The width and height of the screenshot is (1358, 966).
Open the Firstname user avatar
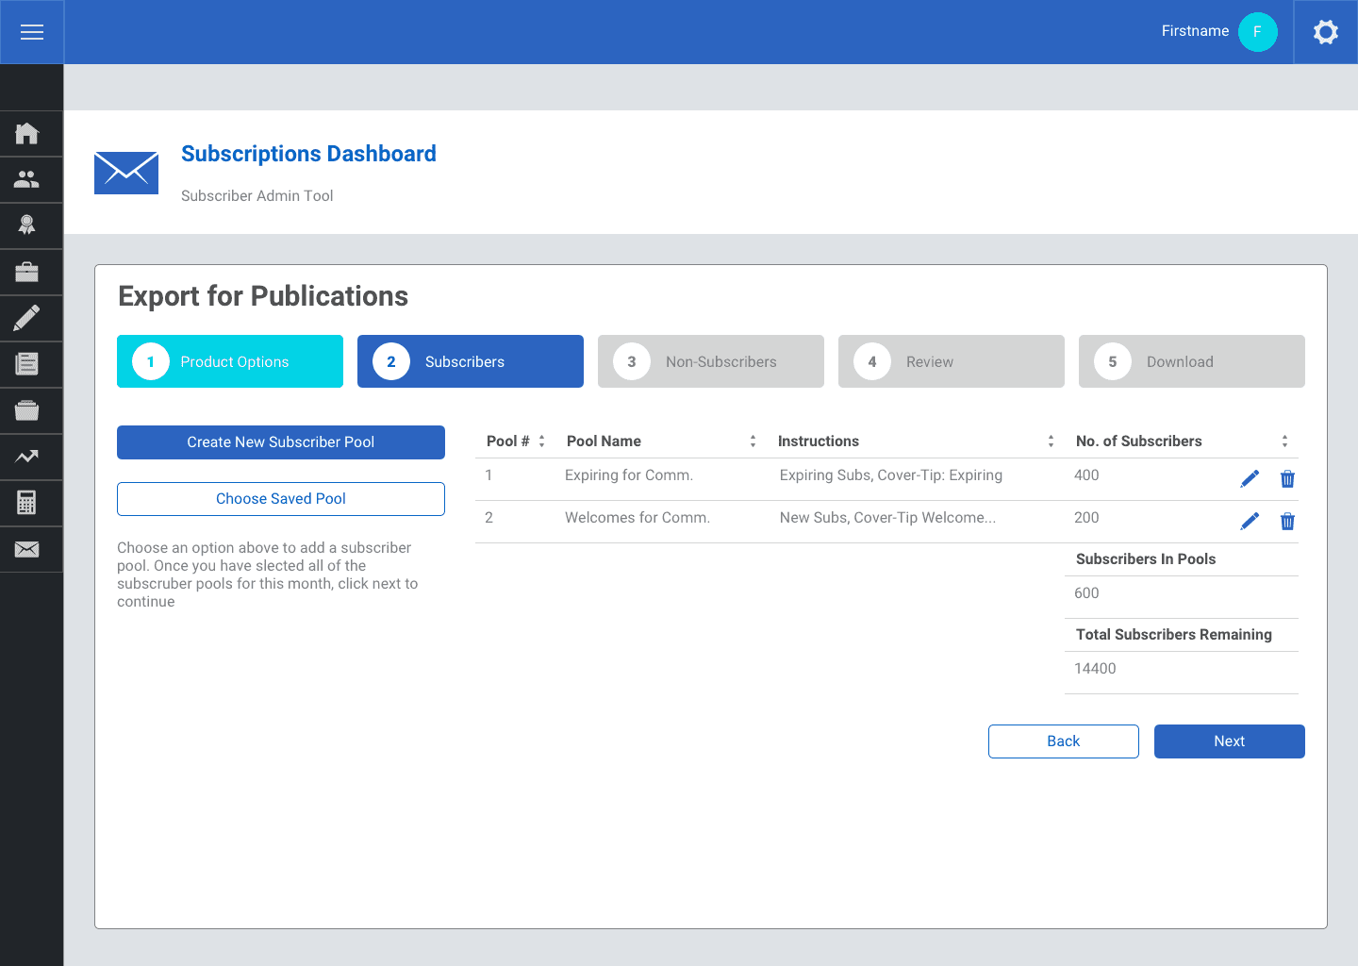click(1258, 32)
